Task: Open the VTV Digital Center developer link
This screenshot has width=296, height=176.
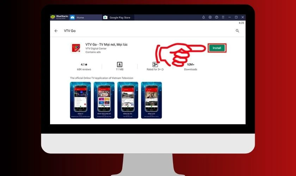Action: [x=96, y=49]
